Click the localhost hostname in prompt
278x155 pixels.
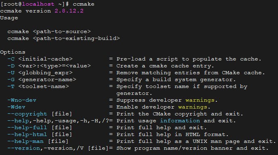coord(38,4)
